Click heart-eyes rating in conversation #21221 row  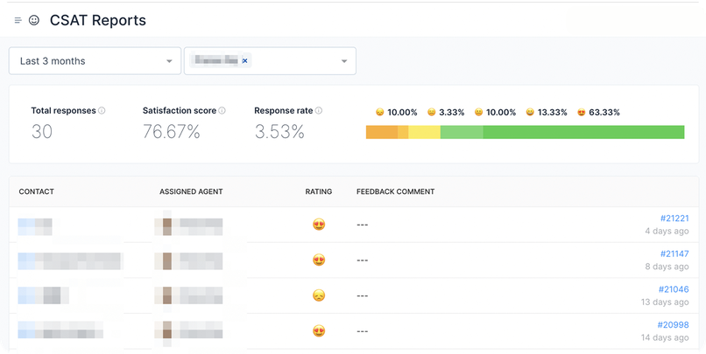click(319, 225)
